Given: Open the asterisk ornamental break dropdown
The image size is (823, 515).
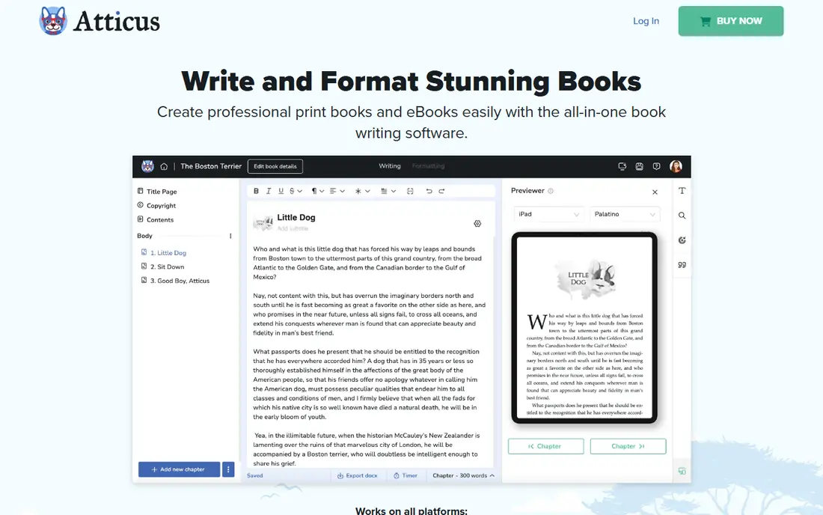Looking at the screenshot, I should tap(362, 191).
